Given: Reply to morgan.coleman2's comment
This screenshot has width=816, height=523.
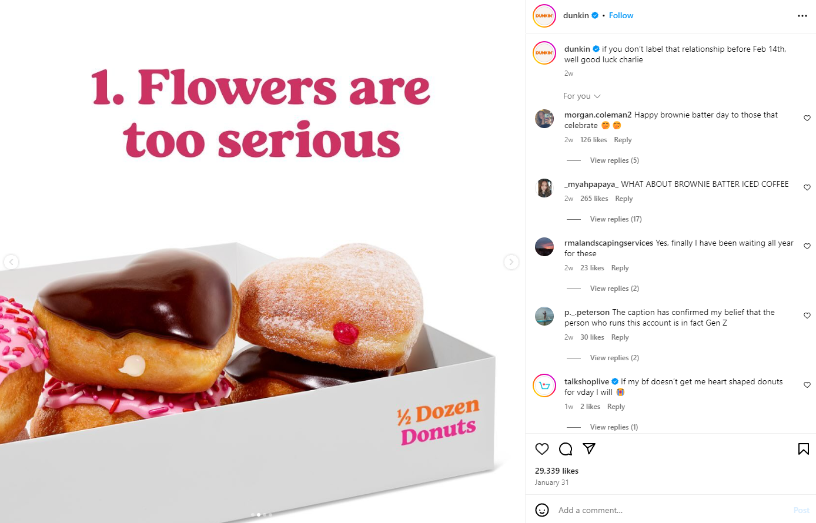Looking at the screenshot, I should 623,139.
